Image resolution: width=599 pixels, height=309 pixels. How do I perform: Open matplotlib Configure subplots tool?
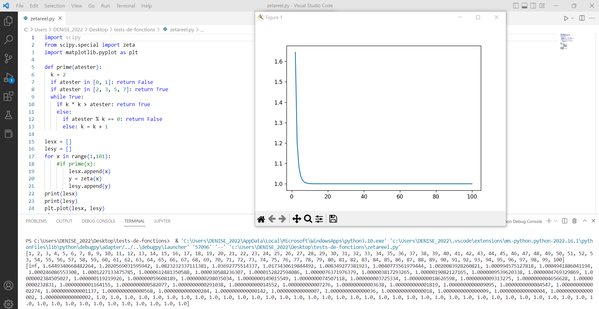(319, 219)
